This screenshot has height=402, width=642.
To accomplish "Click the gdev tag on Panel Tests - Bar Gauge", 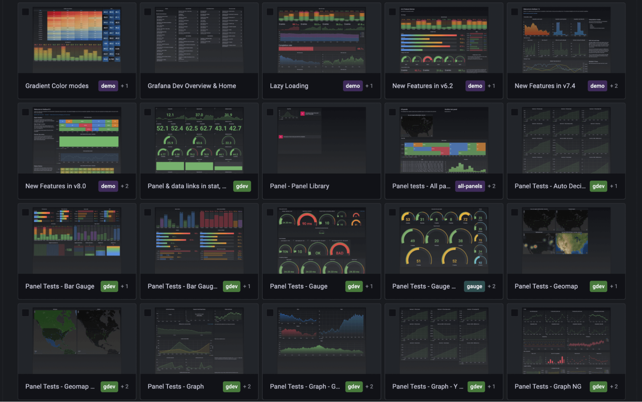I will coord(109,286).
